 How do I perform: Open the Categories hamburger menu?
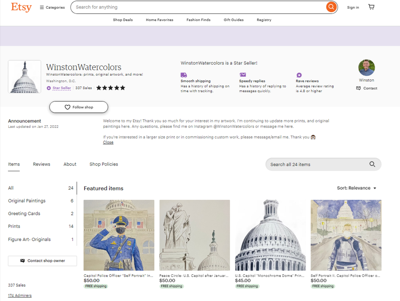(x=52, y=8)
